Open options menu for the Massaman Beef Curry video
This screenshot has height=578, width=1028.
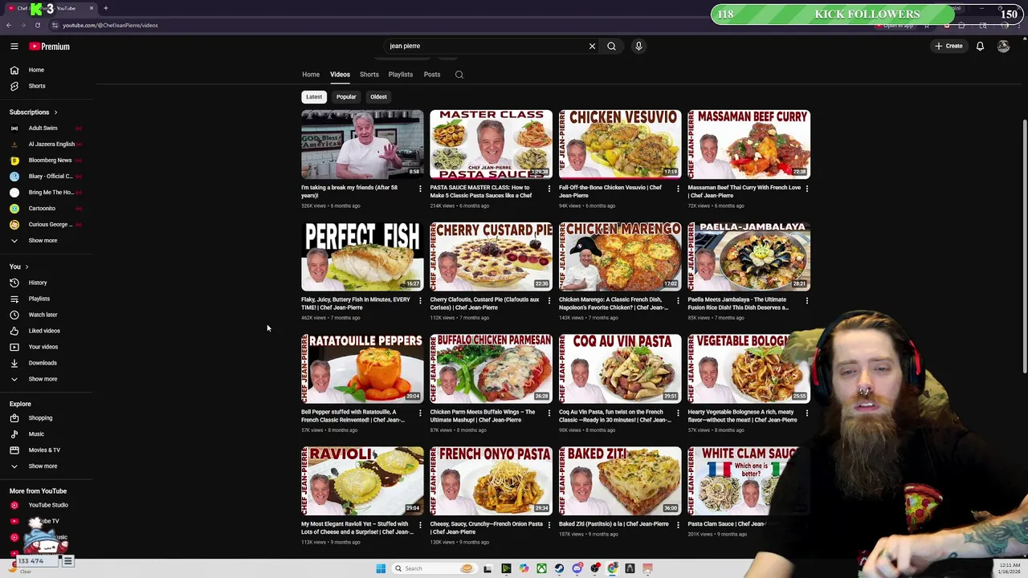807,189
